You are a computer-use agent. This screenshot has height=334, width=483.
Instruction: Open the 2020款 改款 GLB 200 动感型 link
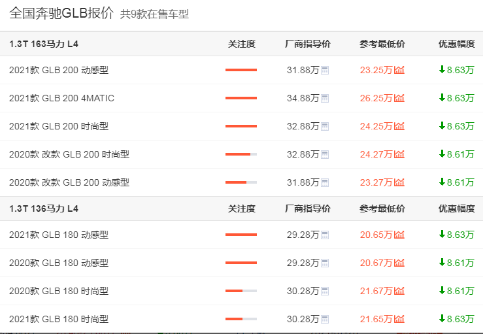(69, 182)
